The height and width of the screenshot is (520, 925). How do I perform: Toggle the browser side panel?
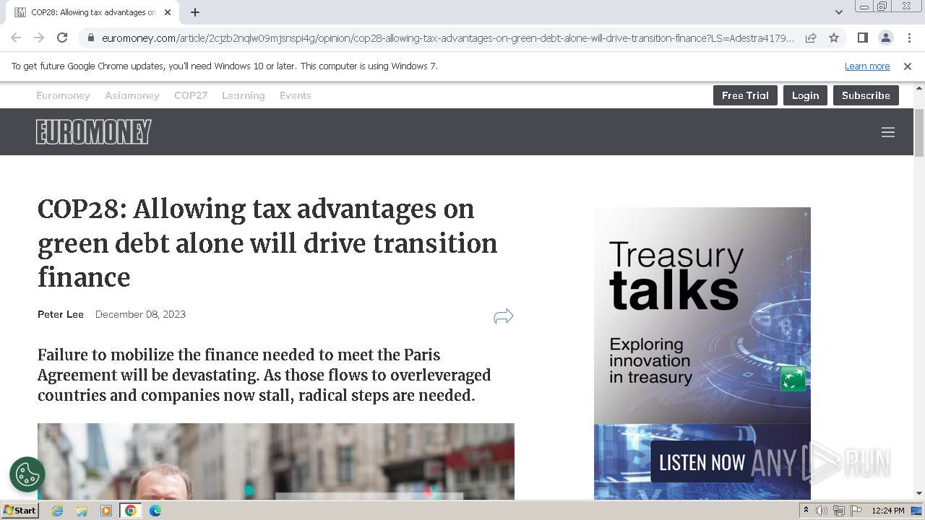[x=862, y=38]
